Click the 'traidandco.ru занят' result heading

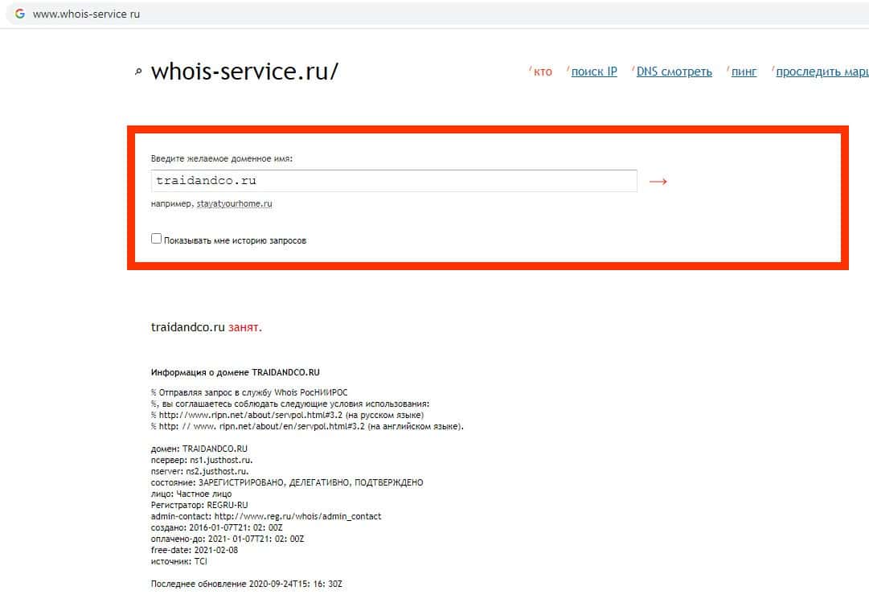206,327
